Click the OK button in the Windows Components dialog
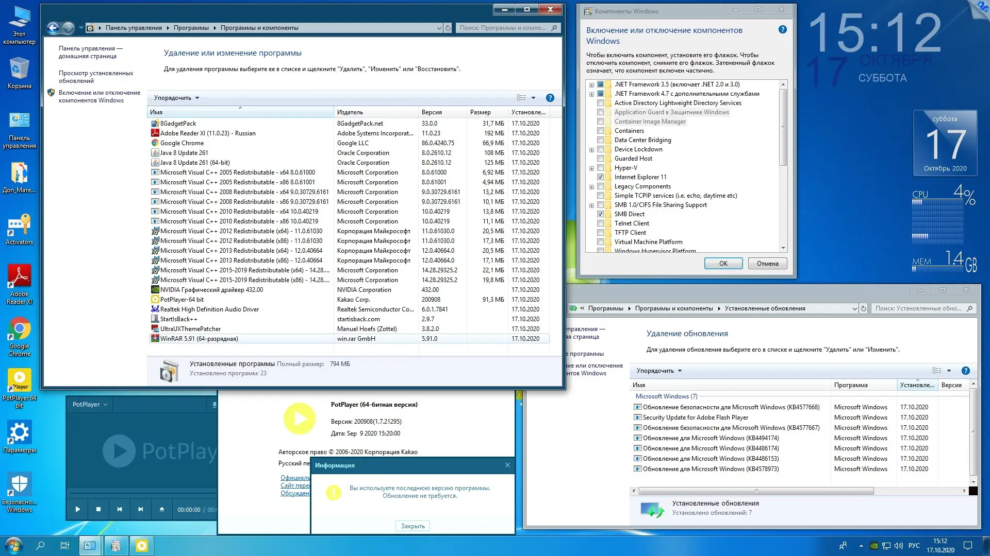Image resolution: width=990 pixels, height=556 pixels. (x=723, y=264)
